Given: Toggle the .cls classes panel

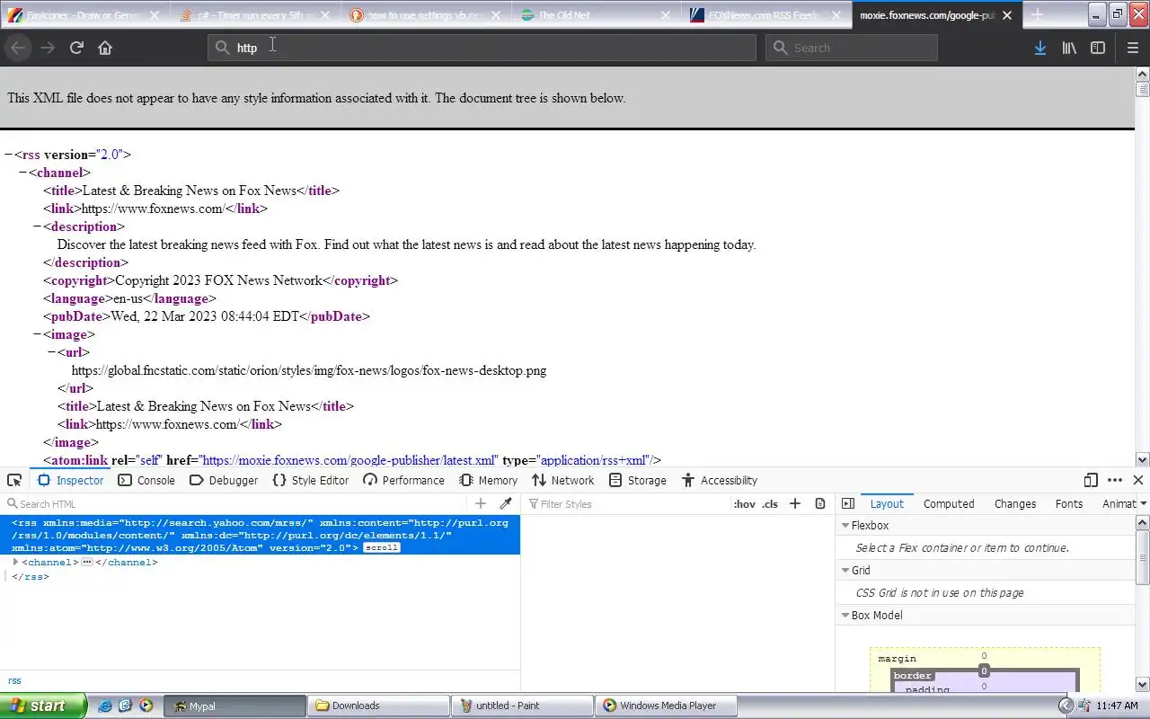Looking at the screenshot, I should coord(770,504).
